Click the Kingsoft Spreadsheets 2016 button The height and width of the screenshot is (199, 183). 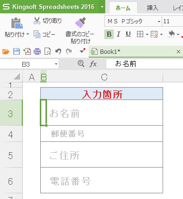coord(49,7)
